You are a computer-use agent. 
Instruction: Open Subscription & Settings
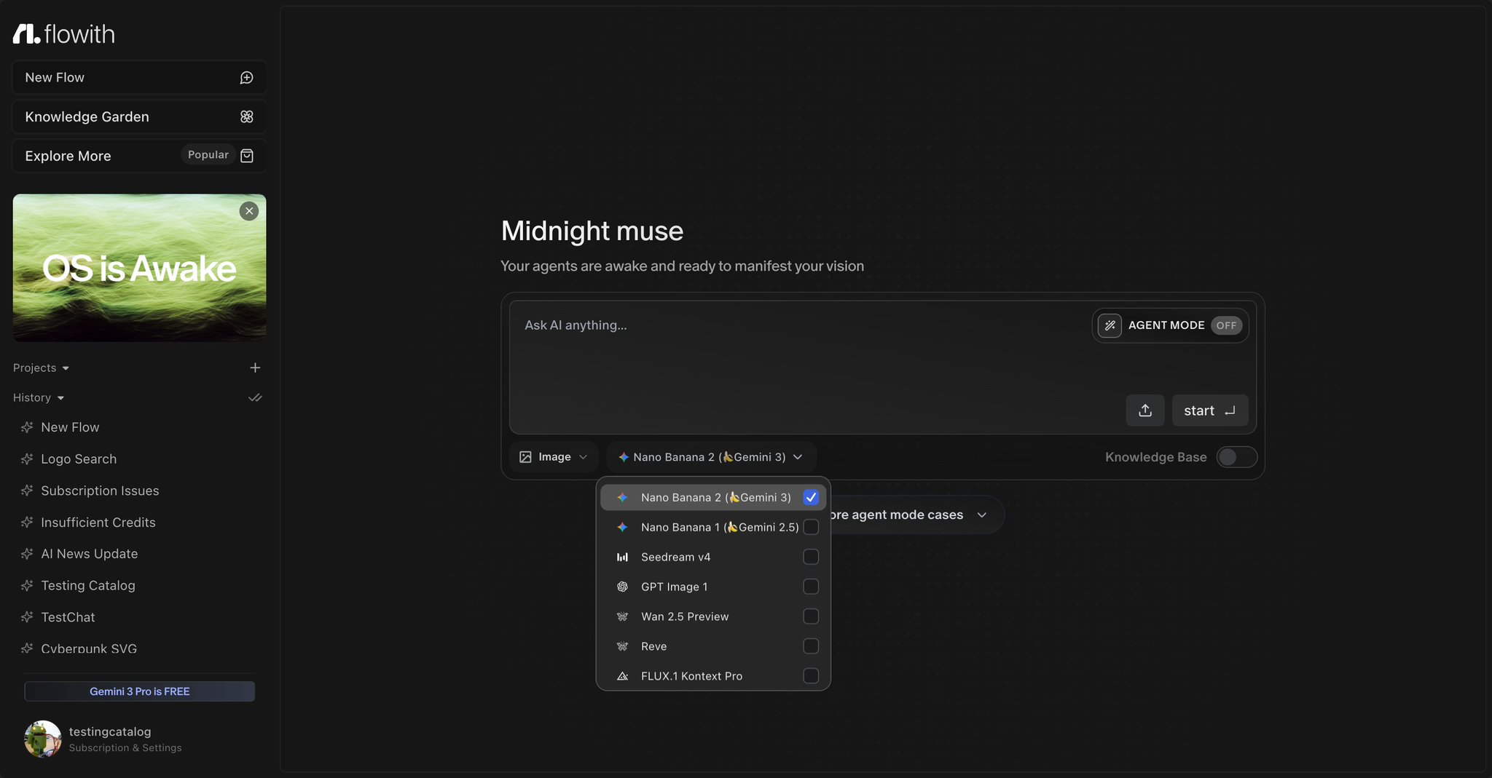(125, 748)
